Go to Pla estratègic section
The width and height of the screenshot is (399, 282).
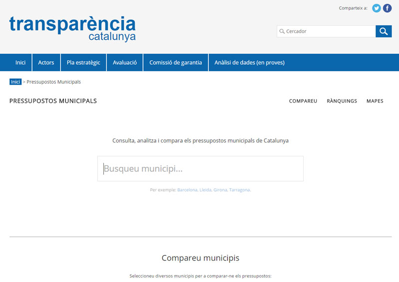(x=83, y=63)
